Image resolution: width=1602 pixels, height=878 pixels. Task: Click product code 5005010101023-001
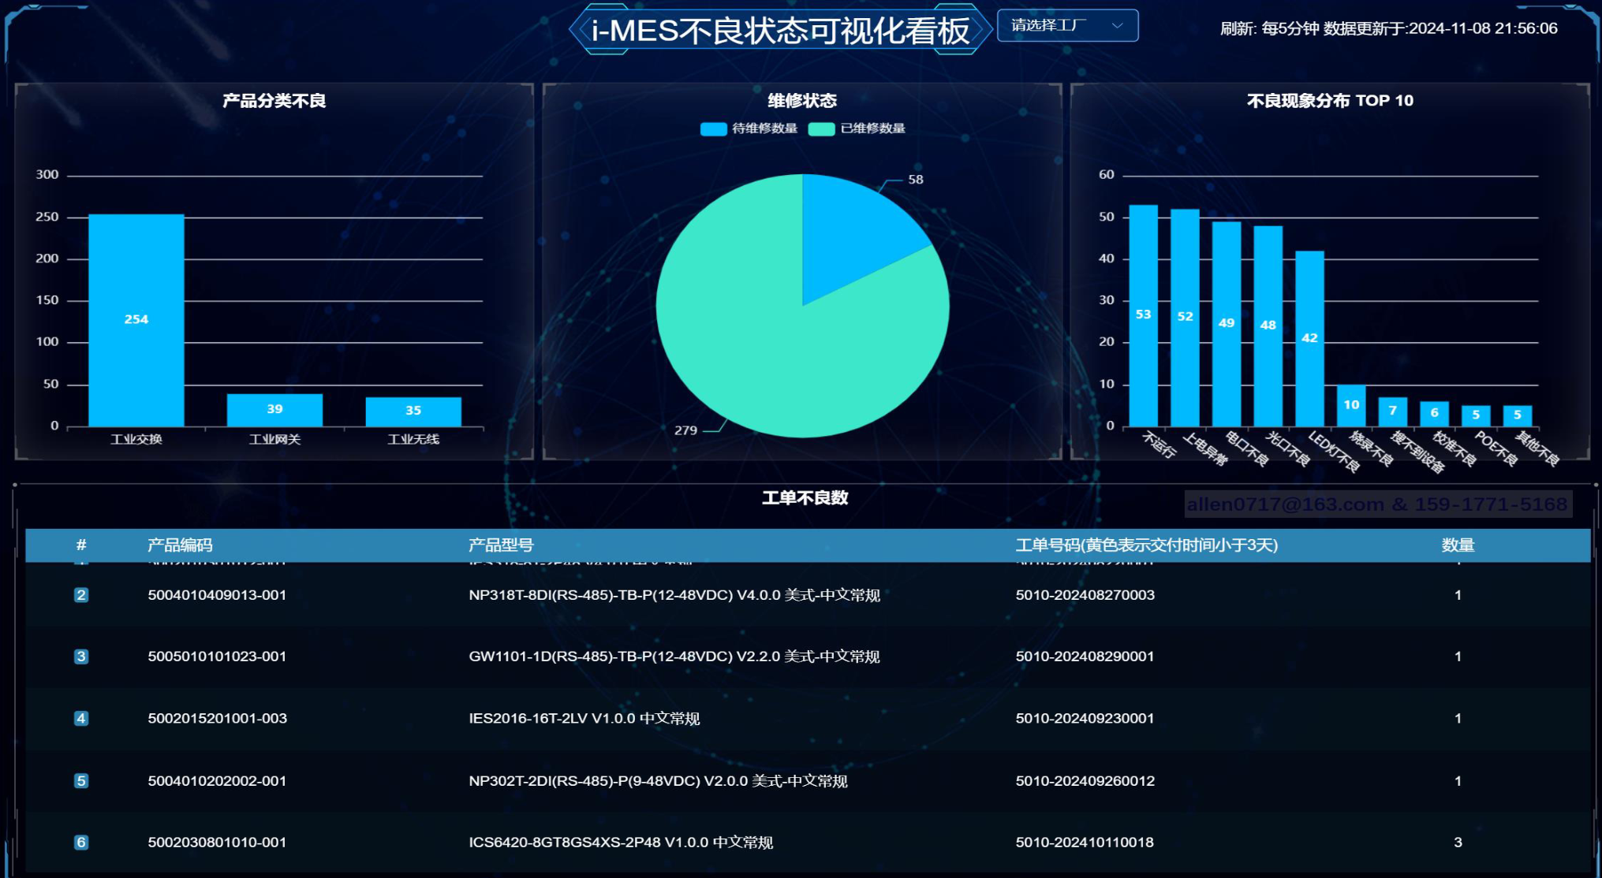pyautogui.click(x=217, y=657)
